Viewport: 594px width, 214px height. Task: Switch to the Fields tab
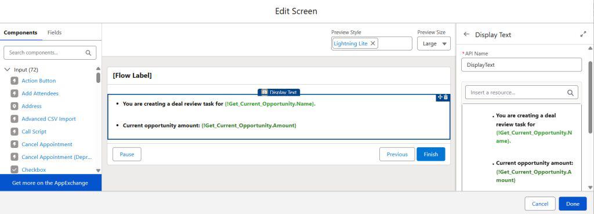[55, 32]
